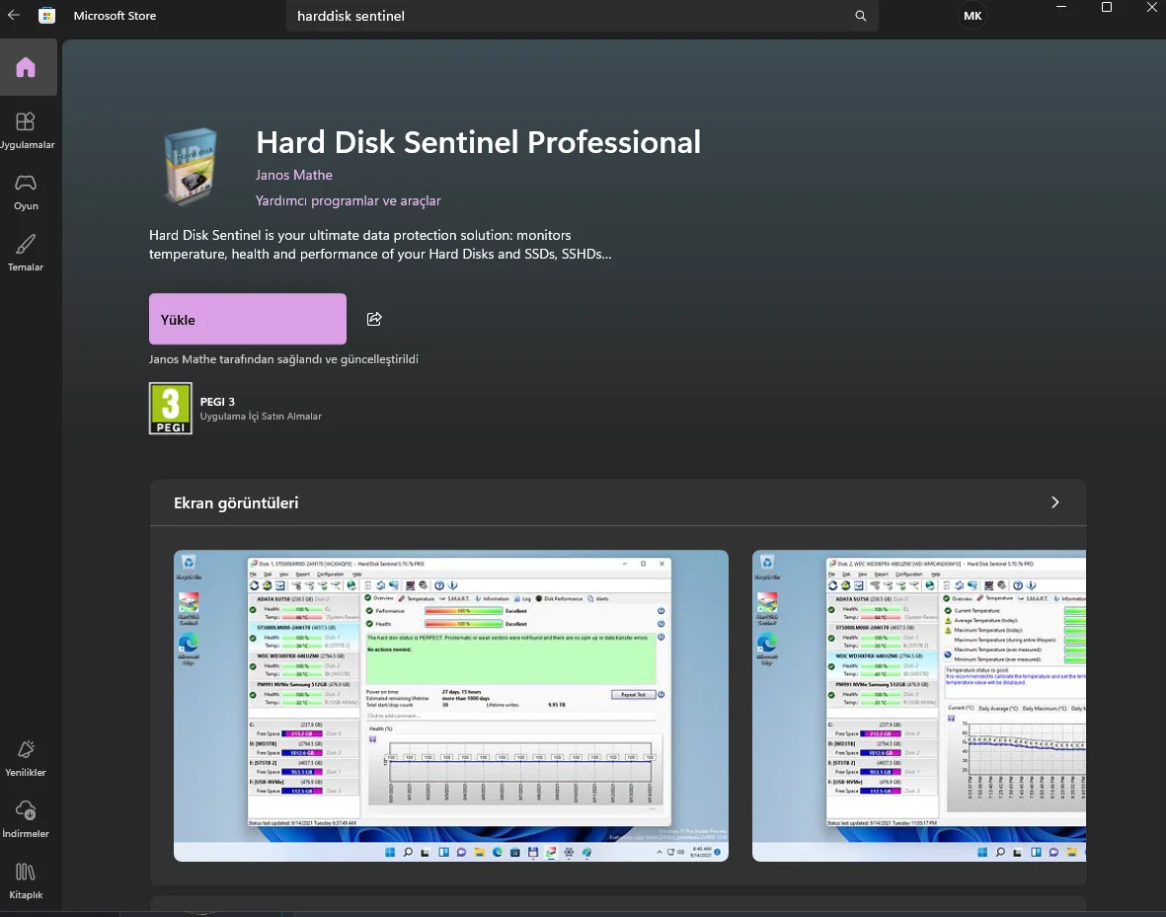Click the share icon beside Yükle
The height and width of the screenshot is (917, 1166).
tap(374, 319)
